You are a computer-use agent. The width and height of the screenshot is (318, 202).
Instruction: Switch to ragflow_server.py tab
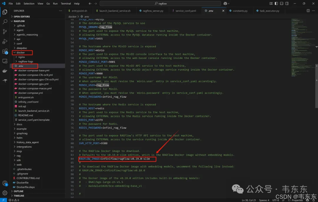click(x=153, y=11)
